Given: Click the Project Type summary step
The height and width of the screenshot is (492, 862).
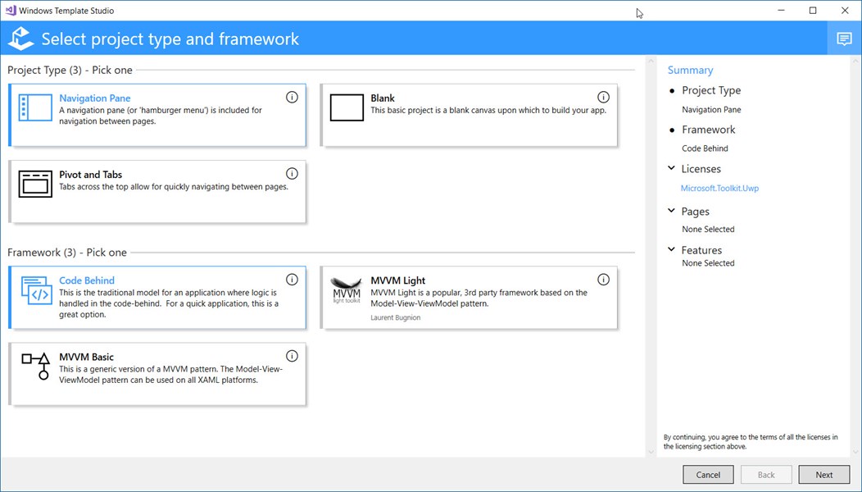Looking at the screenshot, I should pyautogui.click(x=711, y=90).
